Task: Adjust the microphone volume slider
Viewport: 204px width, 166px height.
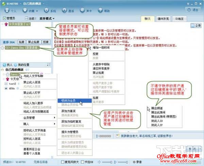Action: click(x=123, y=162)
